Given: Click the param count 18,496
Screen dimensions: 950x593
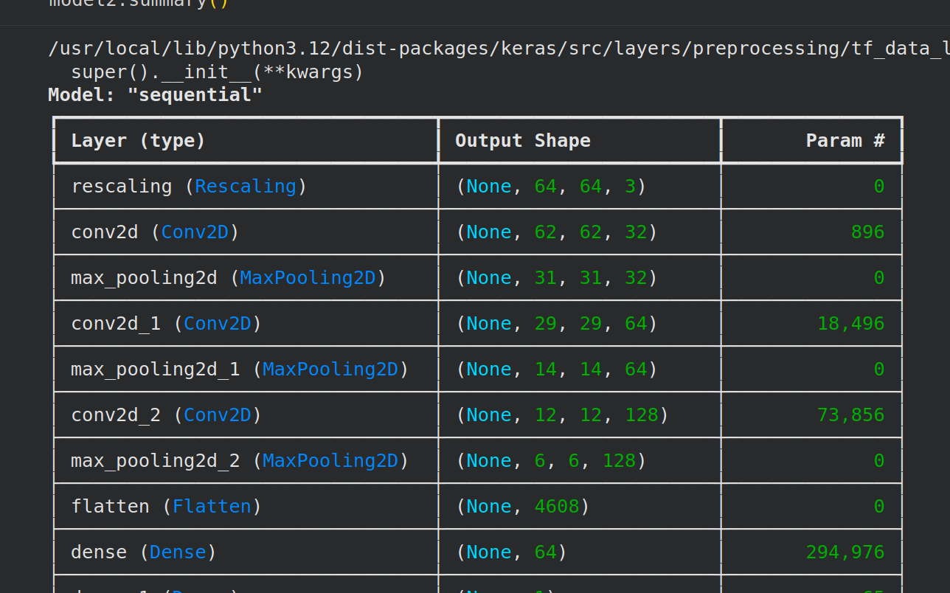Looking at the screenshot, I should point(850,324).
